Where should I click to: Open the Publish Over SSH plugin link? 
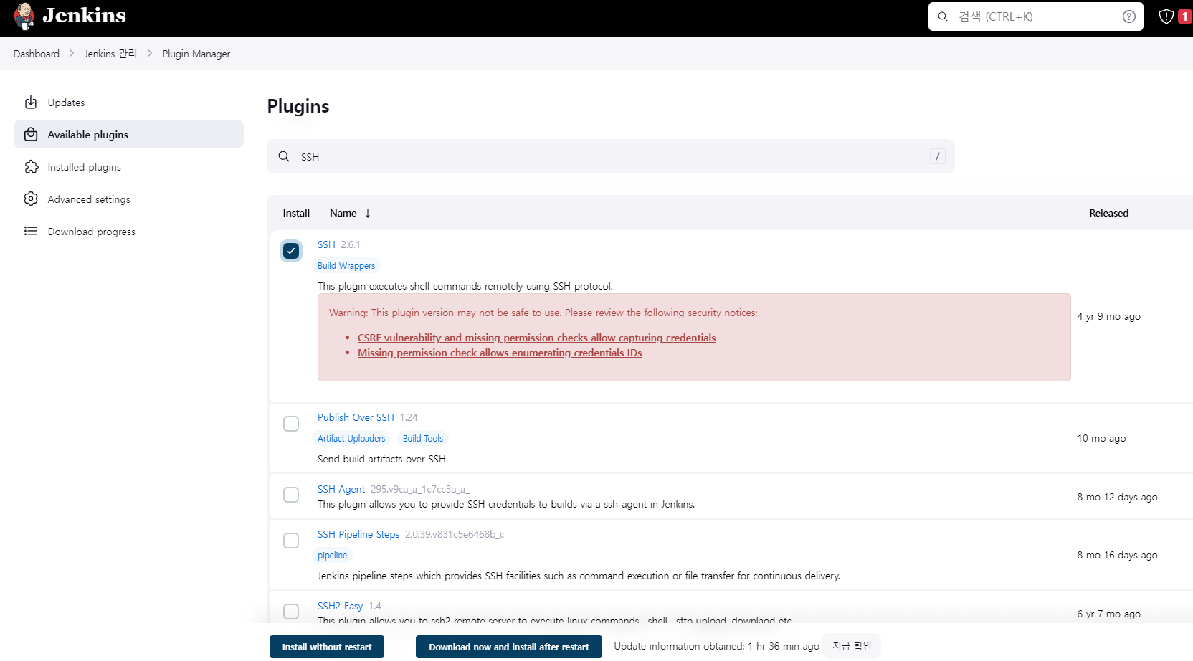coord(356,417)
